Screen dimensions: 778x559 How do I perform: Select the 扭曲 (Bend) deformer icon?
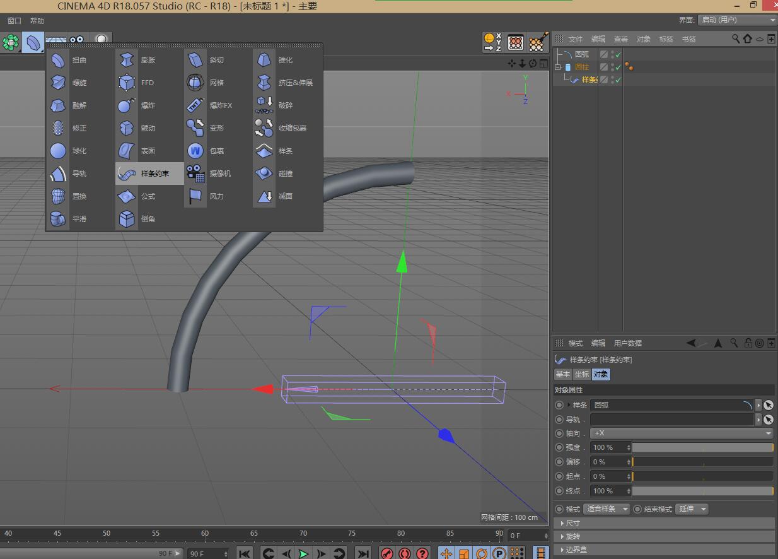coord(59,60)
